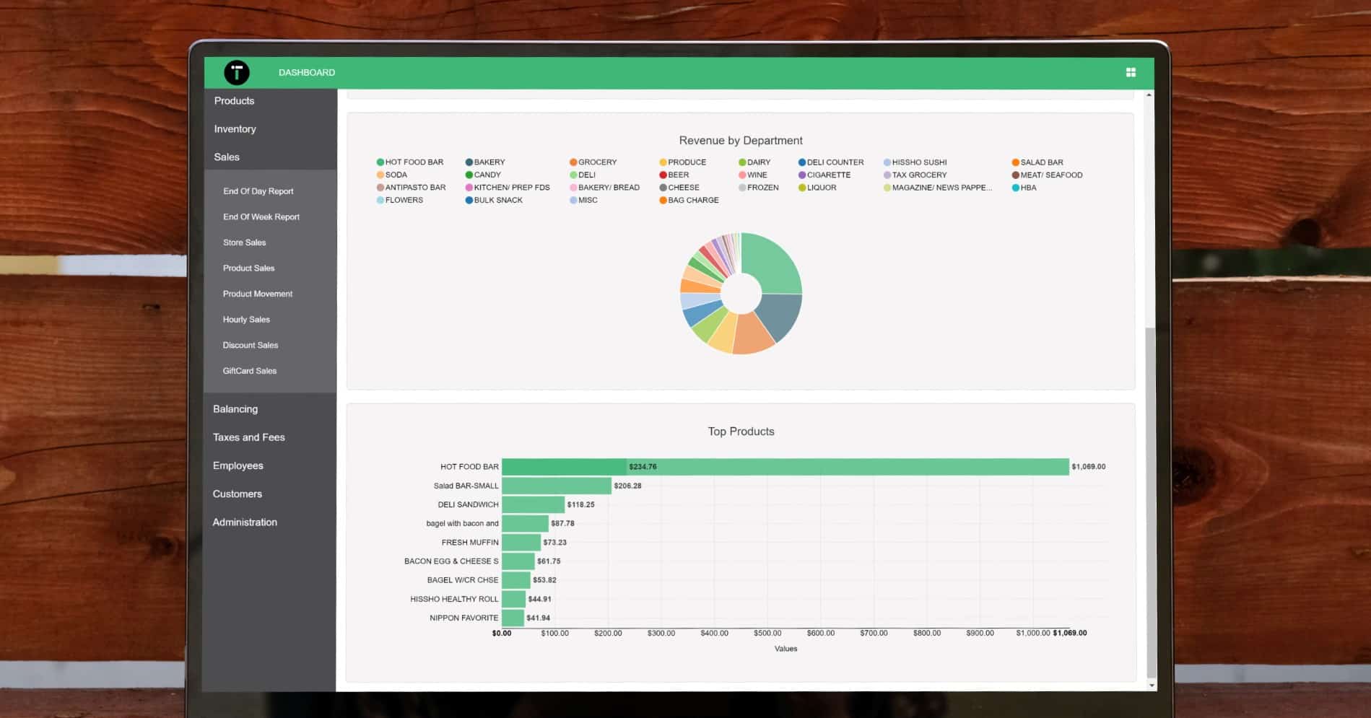Go to Store Sales page
This screenshot has height=718, width=1371.
point(244,242)
